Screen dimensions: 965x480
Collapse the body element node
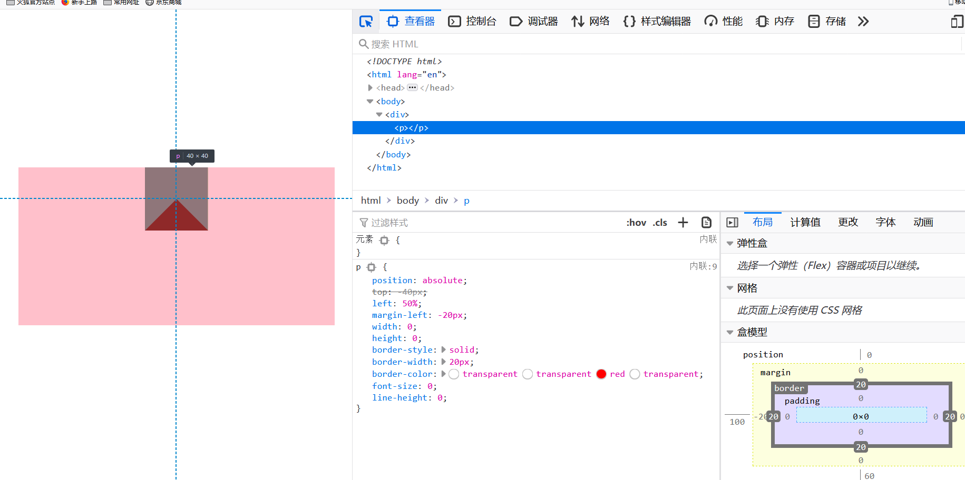370,102
